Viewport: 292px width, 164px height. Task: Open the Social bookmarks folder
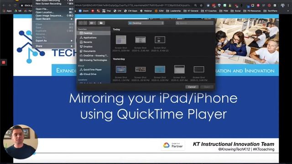(235, 11)
